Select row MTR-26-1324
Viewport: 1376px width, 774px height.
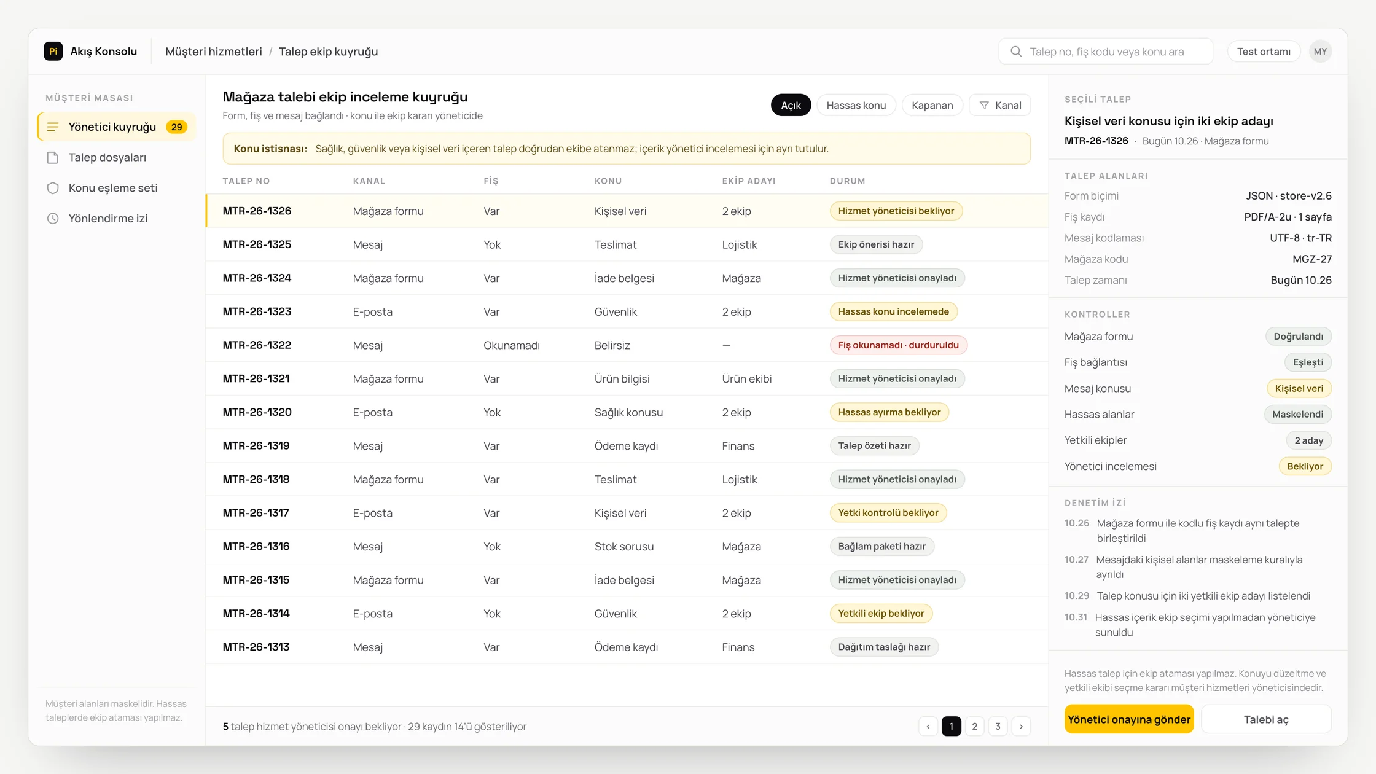(627, 278)
